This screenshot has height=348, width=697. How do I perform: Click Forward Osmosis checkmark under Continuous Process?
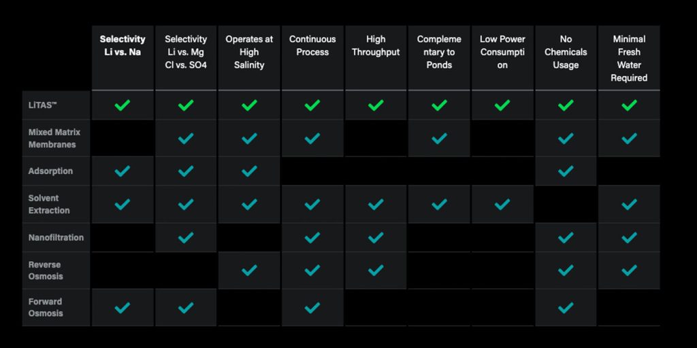[312, 308]
